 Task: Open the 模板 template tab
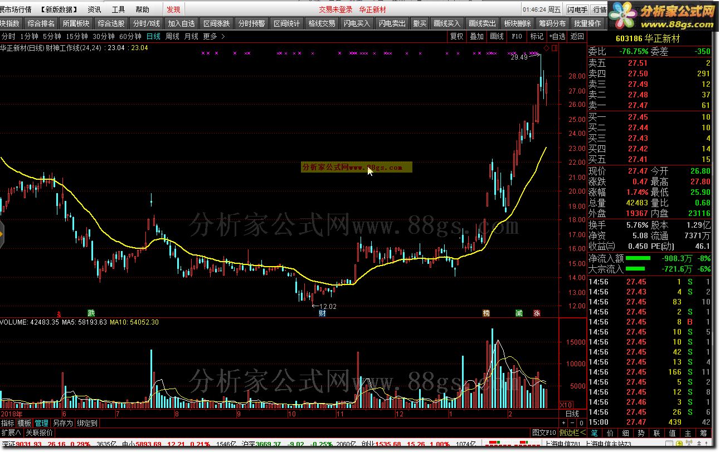25,423
